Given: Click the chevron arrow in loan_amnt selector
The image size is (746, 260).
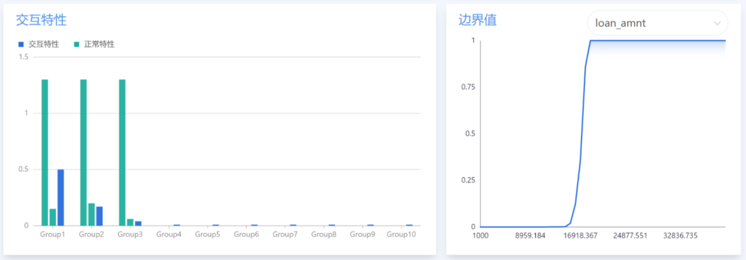Looking at the screenshot, I should pos(717,23).
